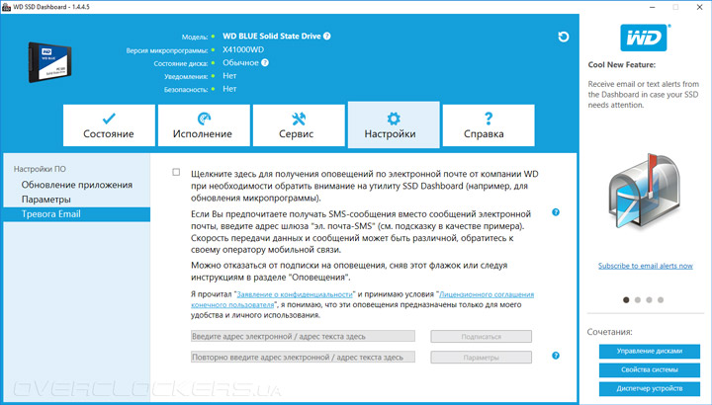Open the Состояние tab

[109, 125]
